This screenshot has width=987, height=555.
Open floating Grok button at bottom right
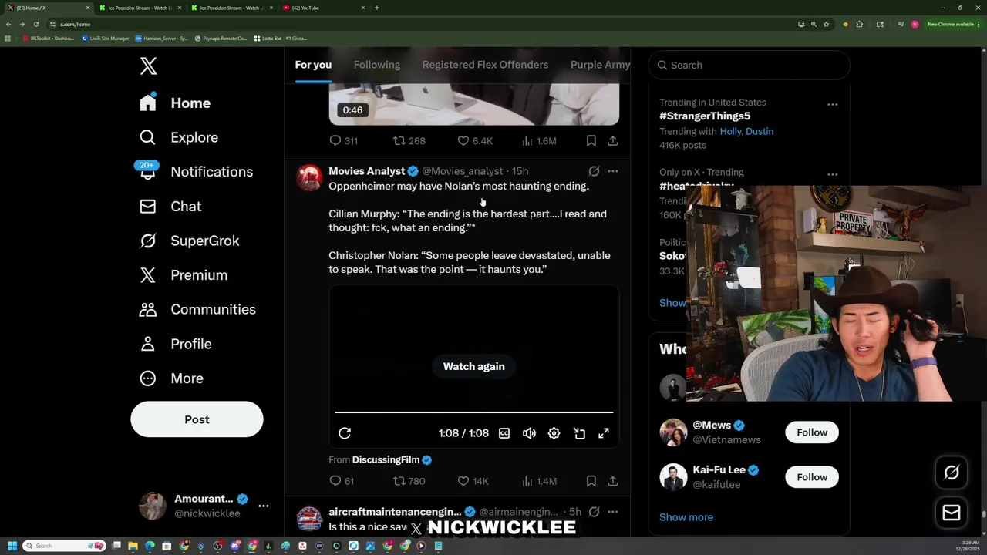(x=952, y=473)
